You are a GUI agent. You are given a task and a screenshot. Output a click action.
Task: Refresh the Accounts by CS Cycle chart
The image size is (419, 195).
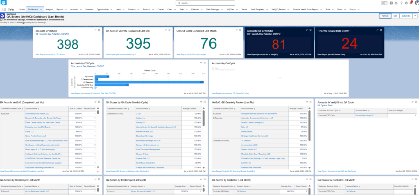click(x=201, y=63)
